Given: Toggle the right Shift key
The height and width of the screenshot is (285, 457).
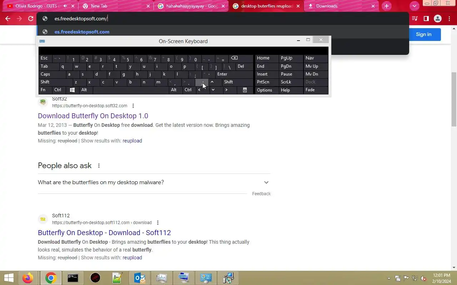Looking at the screenshot, I should click(x=238, y=82).
